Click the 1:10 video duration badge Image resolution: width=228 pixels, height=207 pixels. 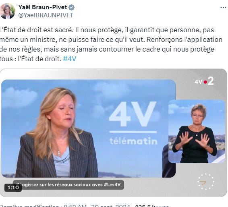[x=13, y=188]
